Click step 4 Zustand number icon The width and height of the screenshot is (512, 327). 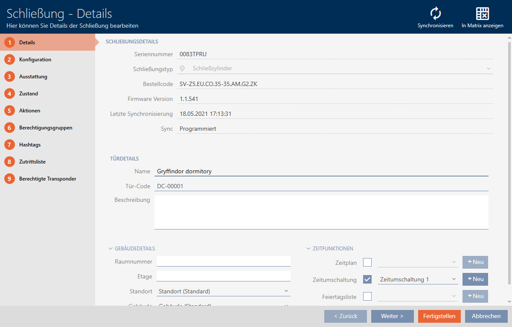tap(9, 94)
